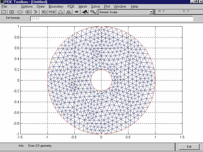Click the 'Set formula:' label
This screenshot has width=203, height=152.
click(13, 18)
